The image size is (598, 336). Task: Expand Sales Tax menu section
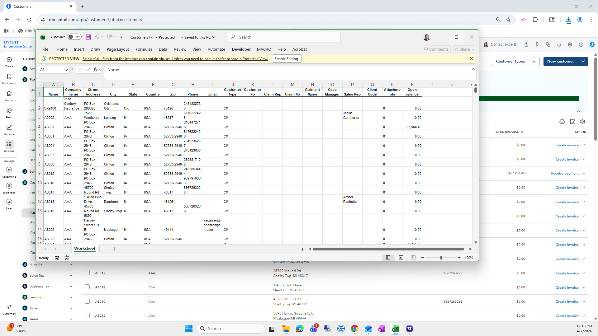coord(71,276)
